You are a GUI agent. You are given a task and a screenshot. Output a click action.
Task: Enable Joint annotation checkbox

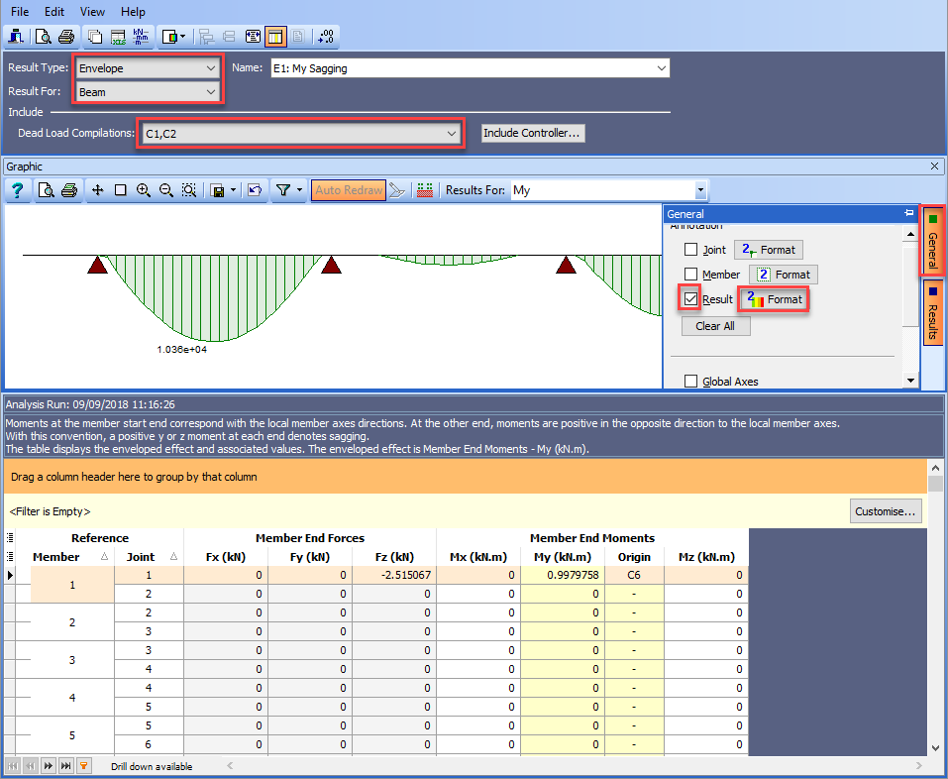pyautogui.click(x=691, y=249)
